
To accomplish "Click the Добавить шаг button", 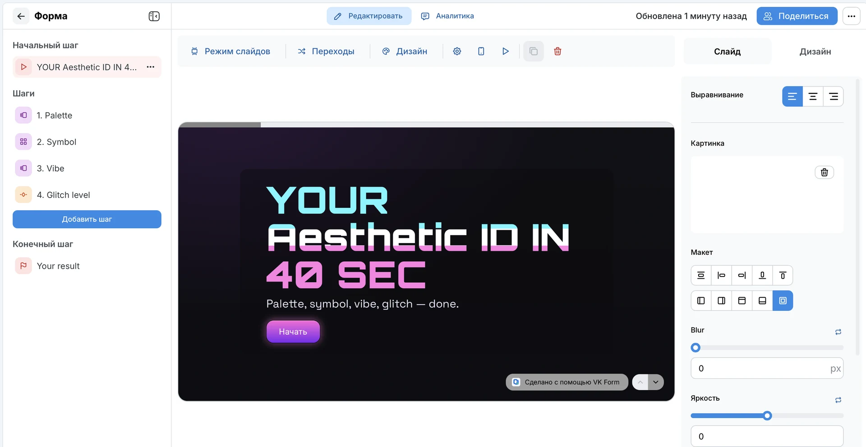I will click(x=87, y=219).
